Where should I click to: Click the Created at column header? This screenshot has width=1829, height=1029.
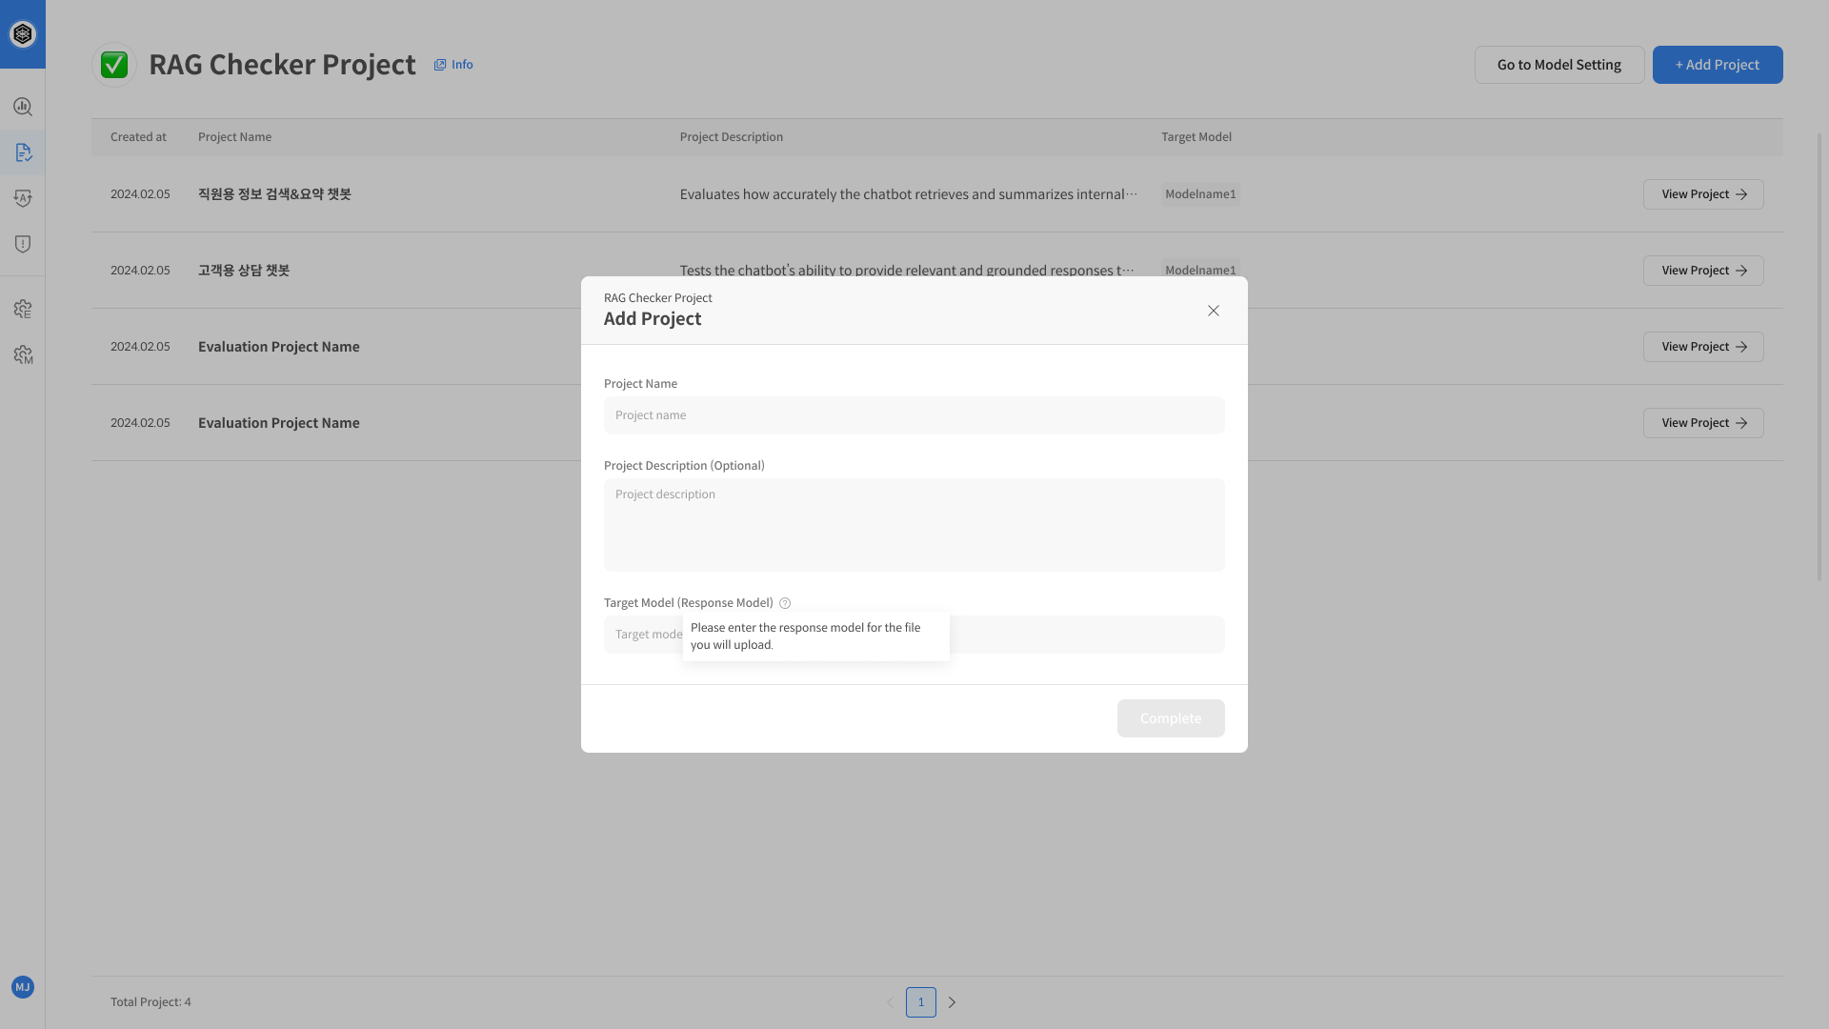138,137
